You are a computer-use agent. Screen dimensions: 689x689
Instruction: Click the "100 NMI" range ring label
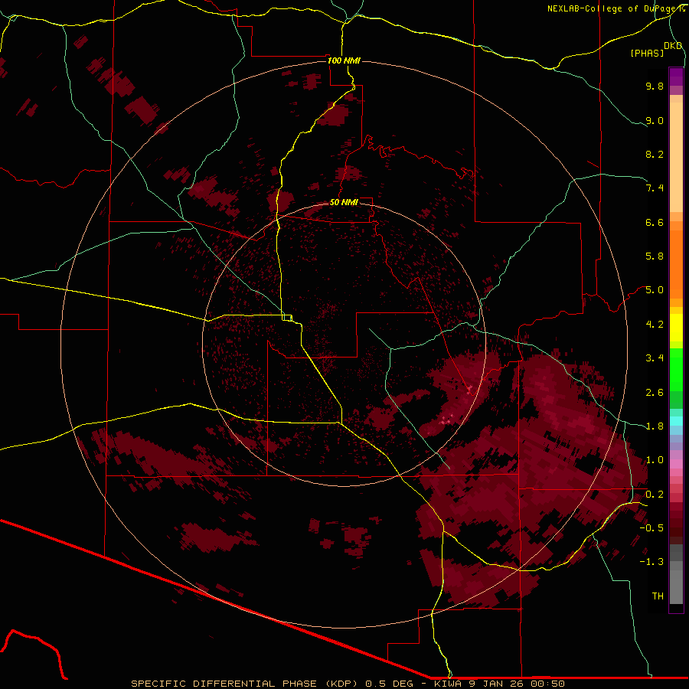tap(344, 60)
